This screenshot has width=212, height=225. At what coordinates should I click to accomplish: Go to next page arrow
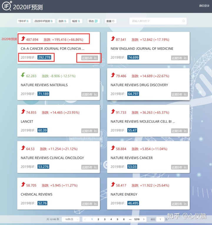point(144,219)
